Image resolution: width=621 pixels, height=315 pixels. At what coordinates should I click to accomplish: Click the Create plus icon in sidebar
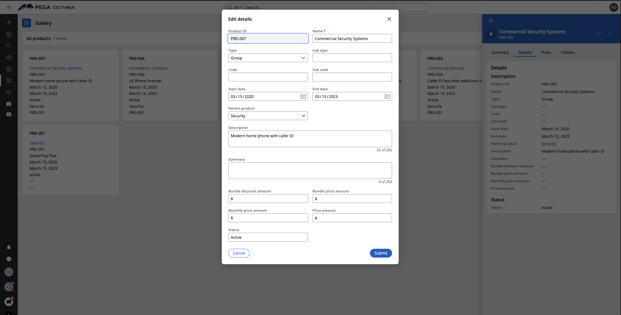tap(9, 22)
